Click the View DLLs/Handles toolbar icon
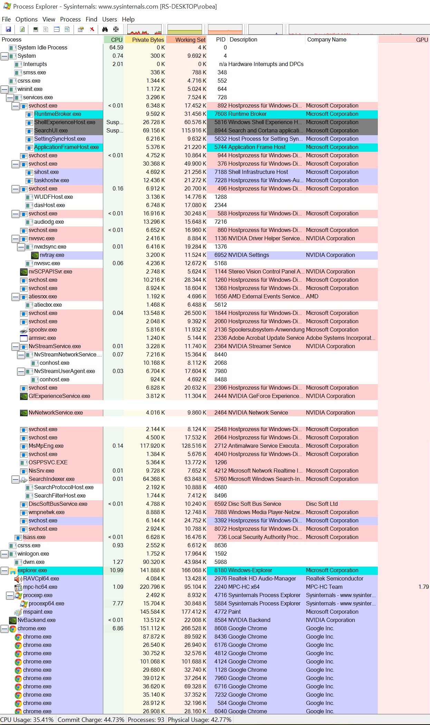This screenshot has height=725, width=430. pos(67,29)
